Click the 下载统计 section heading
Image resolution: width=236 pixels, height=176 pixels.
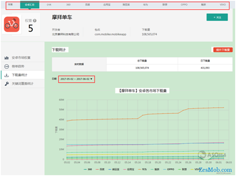coord(59,50)
